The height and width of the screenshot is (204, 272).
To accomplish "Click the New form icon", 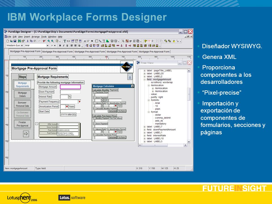I will (8, 41).
